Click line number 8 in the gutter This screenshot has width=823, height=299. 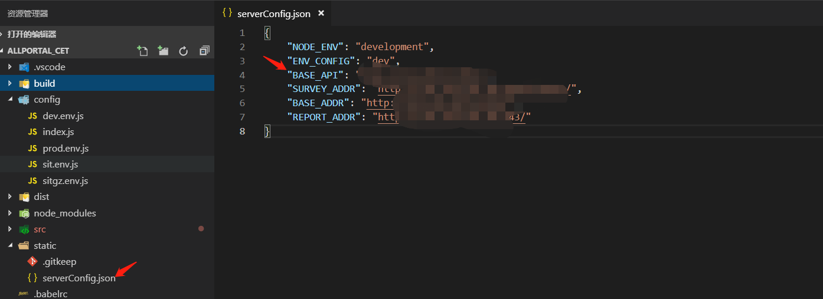coord(243,131)
